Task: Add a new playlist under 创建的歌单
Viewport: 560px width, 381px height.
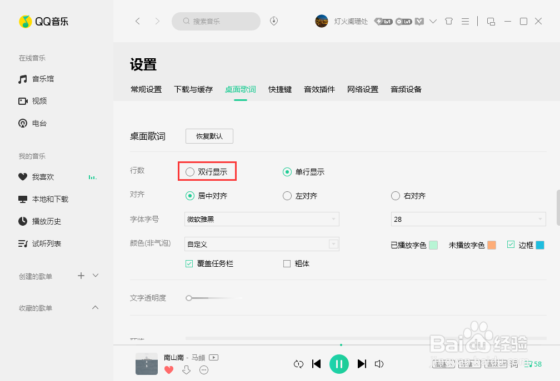Action: pos(81,275)
